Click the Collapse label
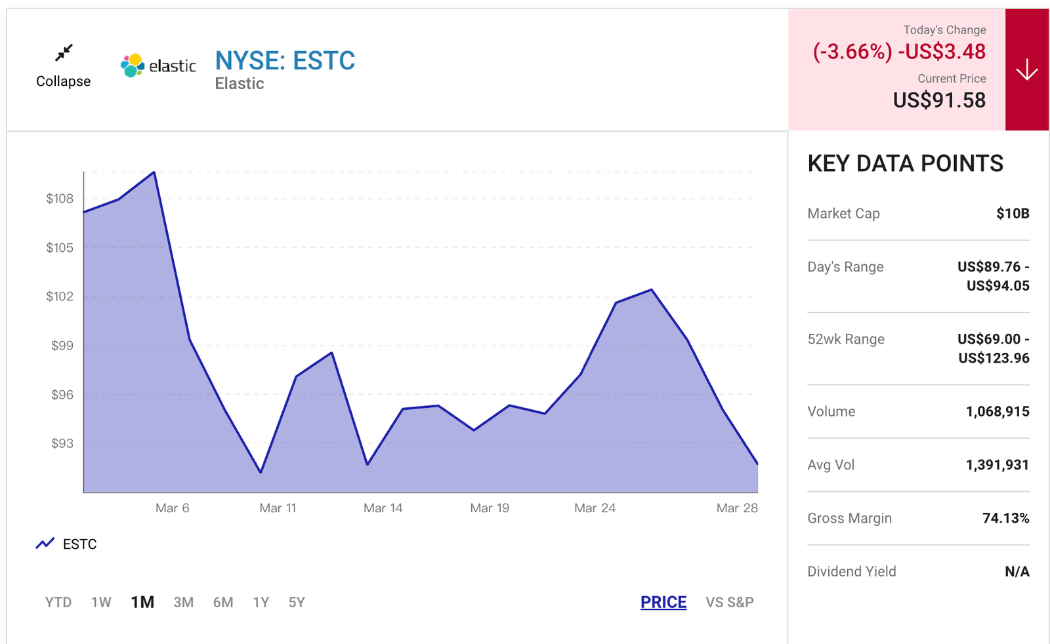Viewport: 1050px width, 644px height. (x=64, y=81)
